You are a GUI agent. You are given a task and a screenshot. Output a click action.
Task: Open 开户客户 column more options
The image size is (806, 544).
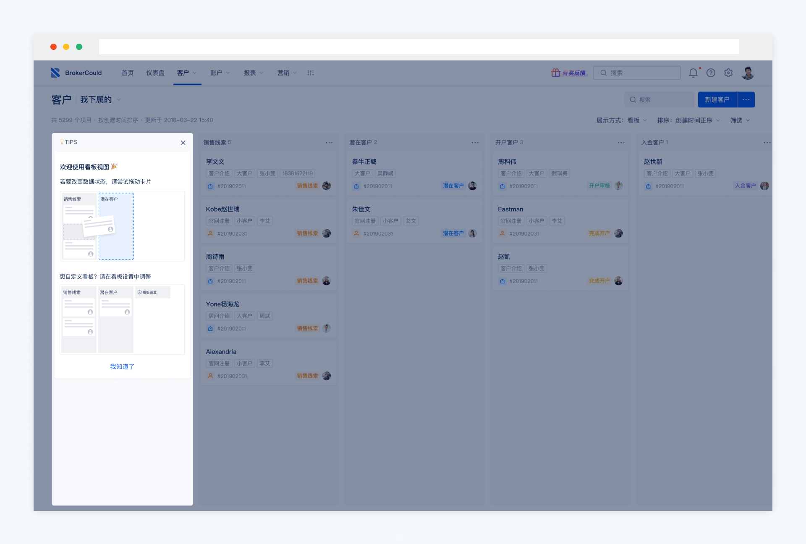click(x=621, y=143)
